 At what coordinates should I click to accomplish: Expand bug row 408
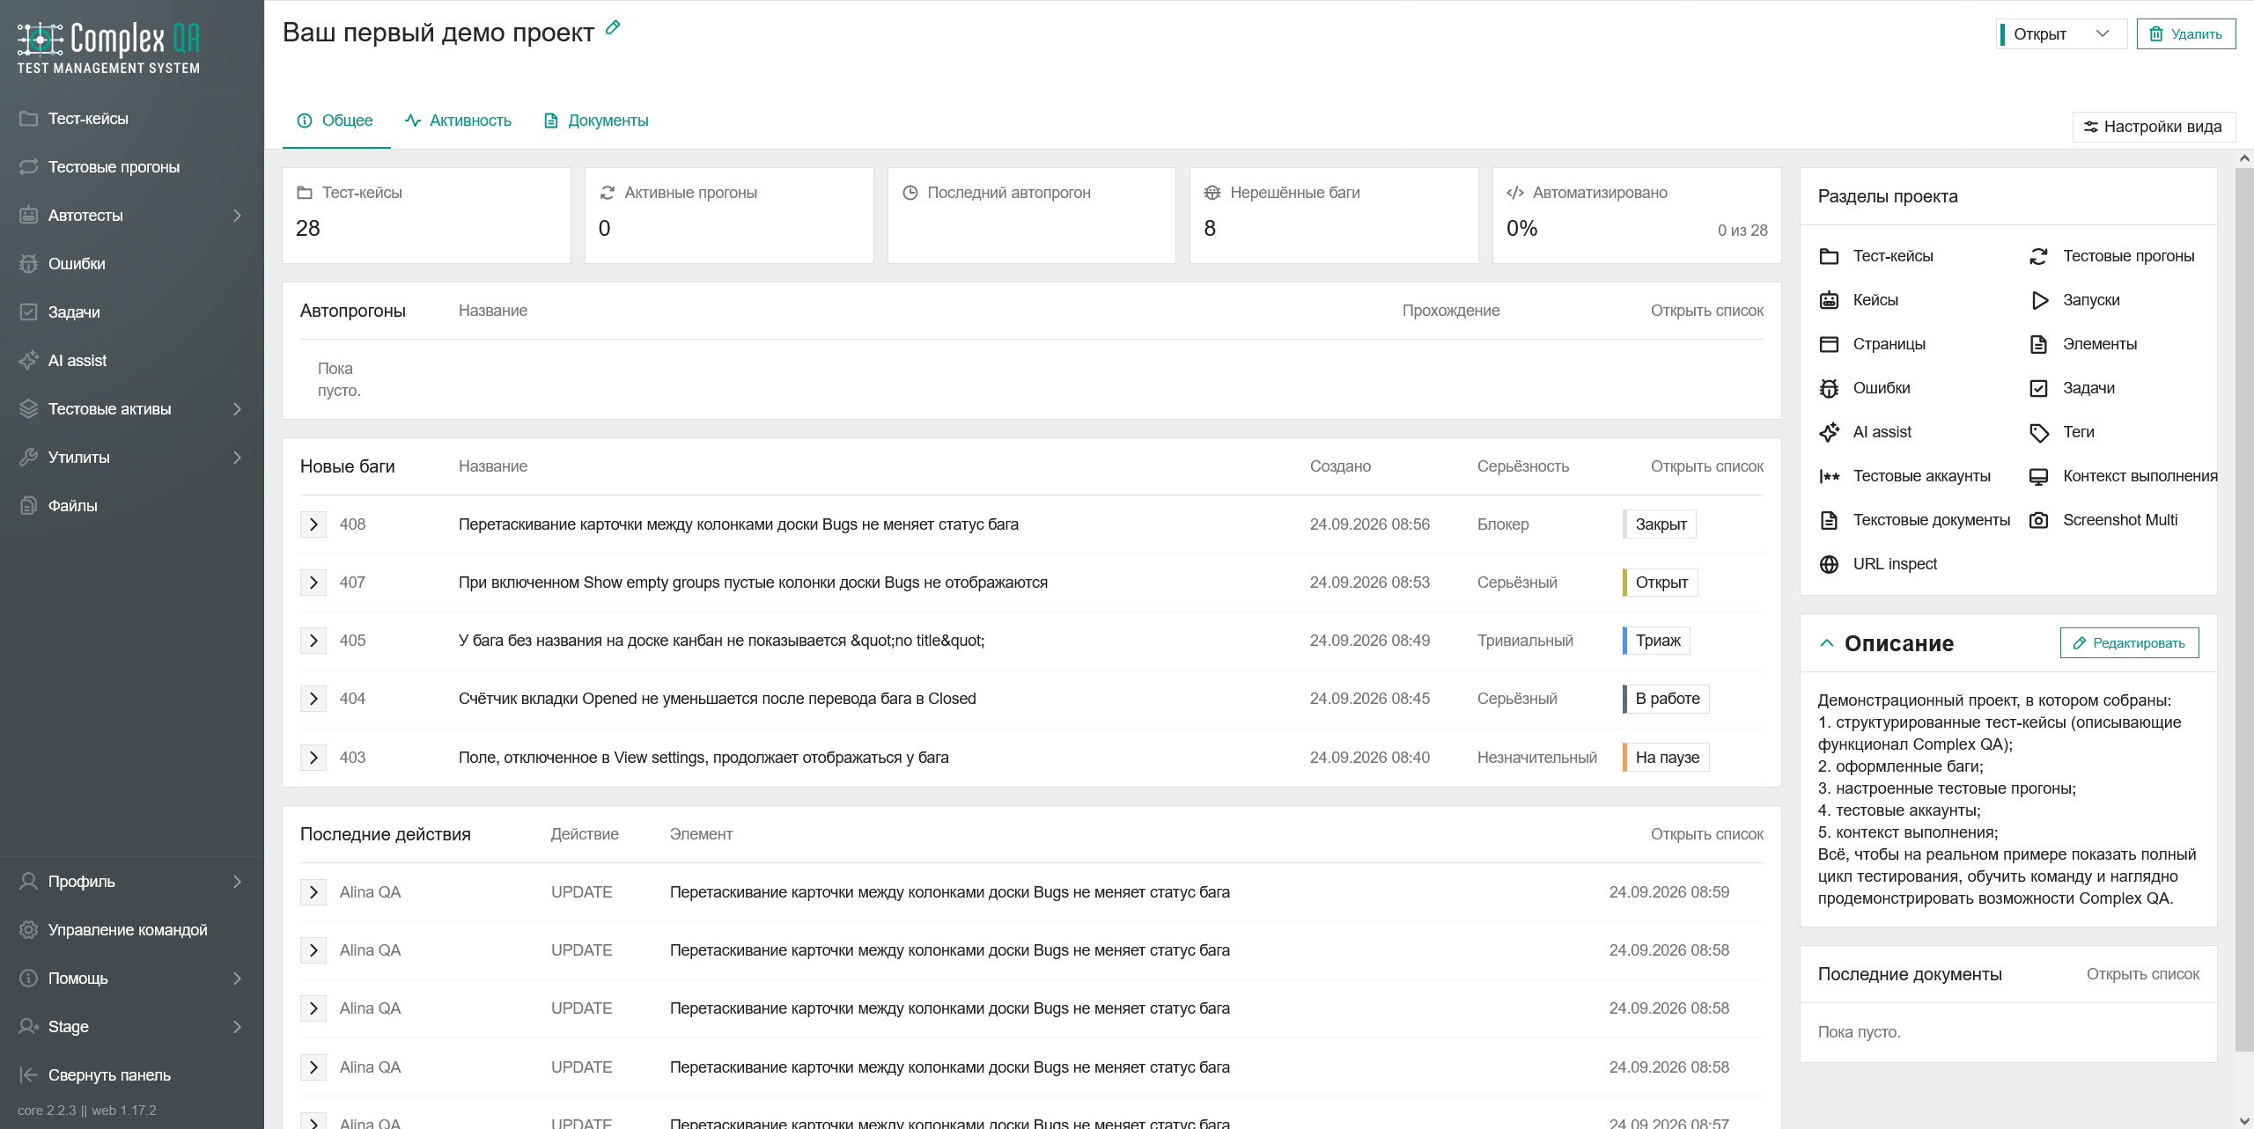point(313,524)
